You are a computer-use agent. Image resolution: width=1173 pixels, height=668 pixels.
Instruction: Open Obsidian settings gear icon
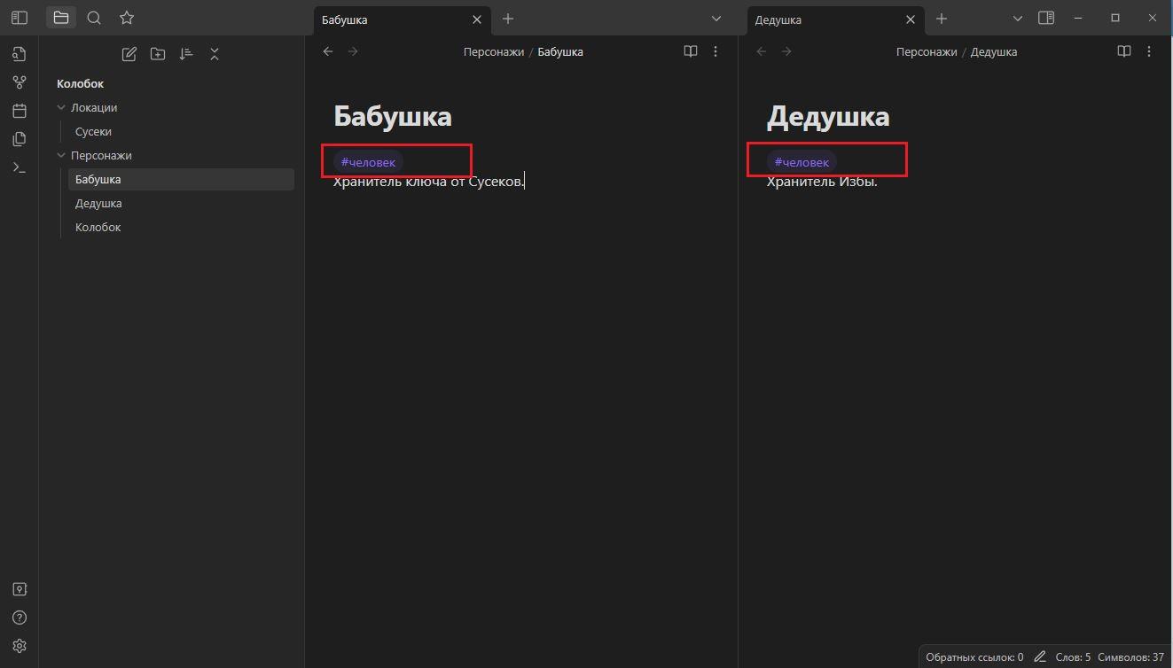point(20,646)
